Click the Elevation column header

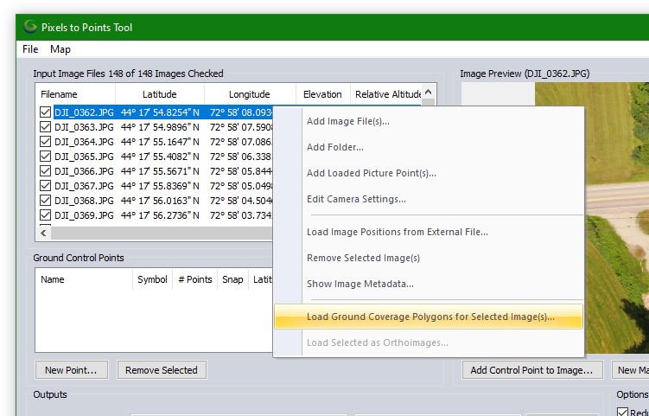(x=323, y=94)
